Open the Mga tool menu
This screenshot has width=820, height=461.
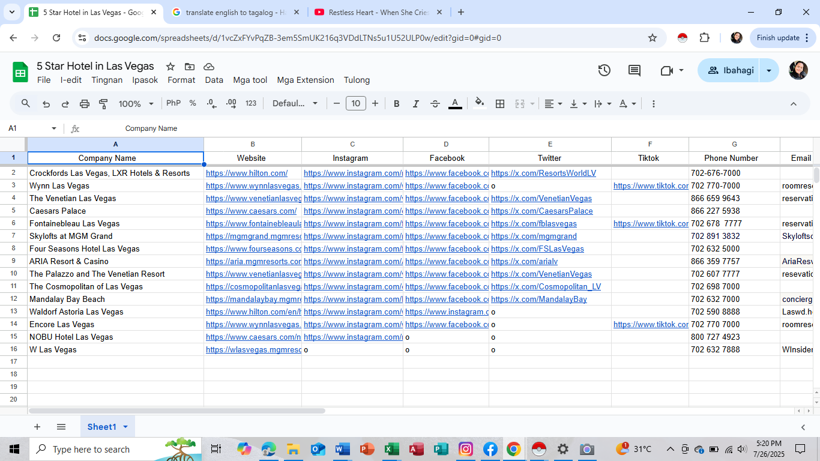pyautogui.click(x=250, y=80)
